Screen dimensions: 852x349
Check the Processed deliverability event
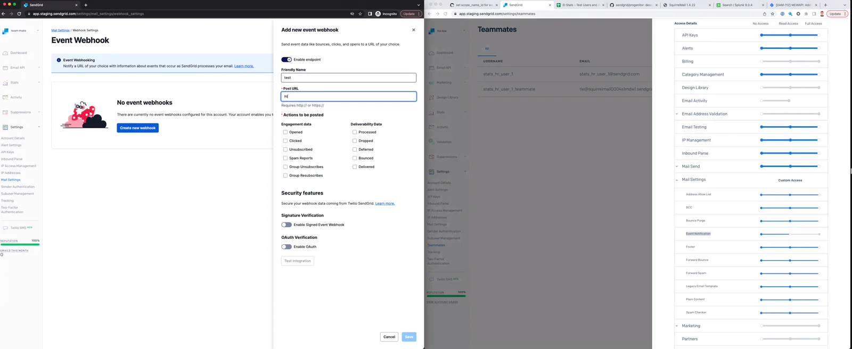[x=355, y=132]
